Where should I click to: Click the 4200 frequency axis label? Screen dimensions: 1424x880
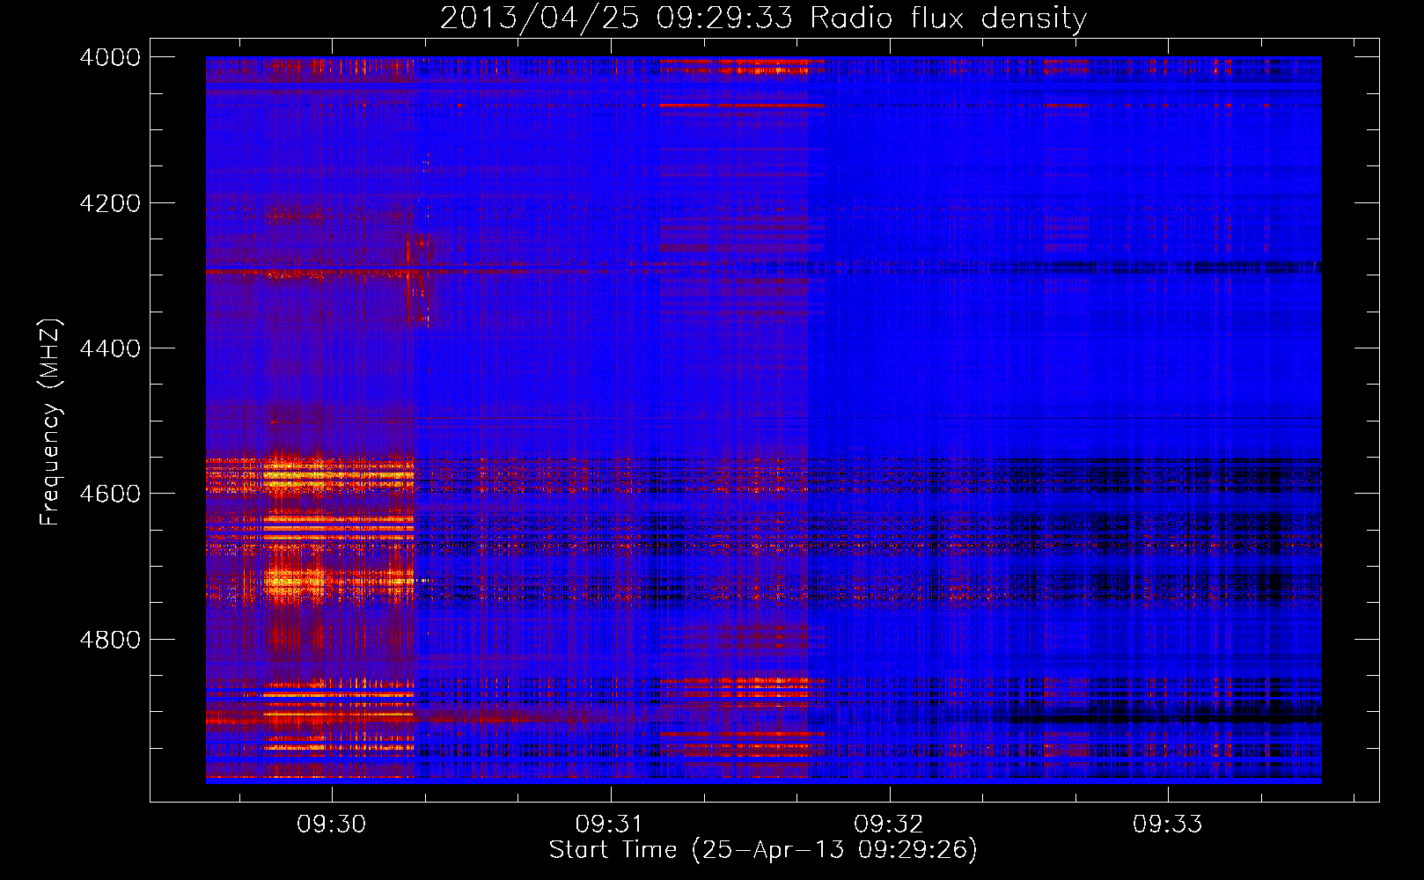(x=110, y=203)
